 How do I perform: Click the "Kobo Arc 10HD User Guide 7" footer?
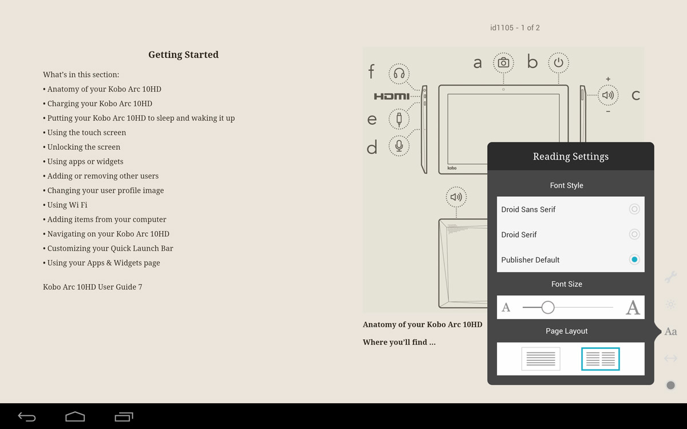pos(93,287)
